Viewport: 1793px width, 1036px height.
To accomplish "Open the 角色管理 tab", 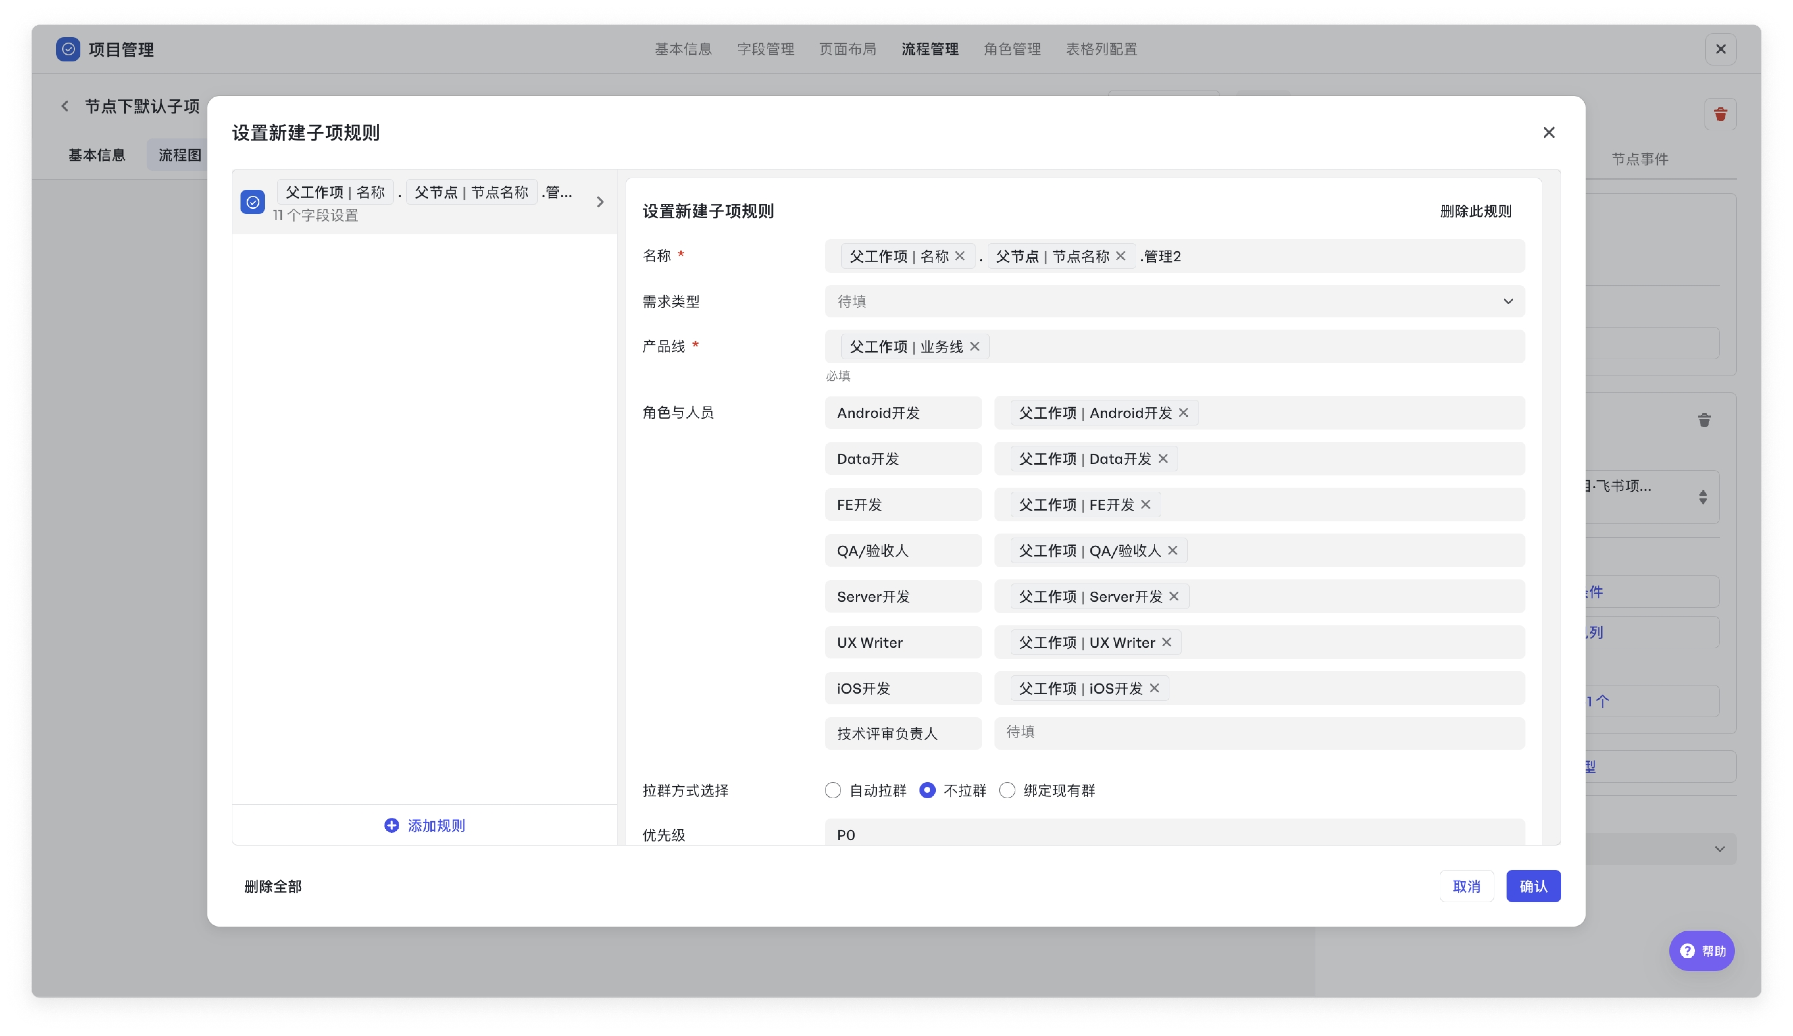I will 1012,49.
